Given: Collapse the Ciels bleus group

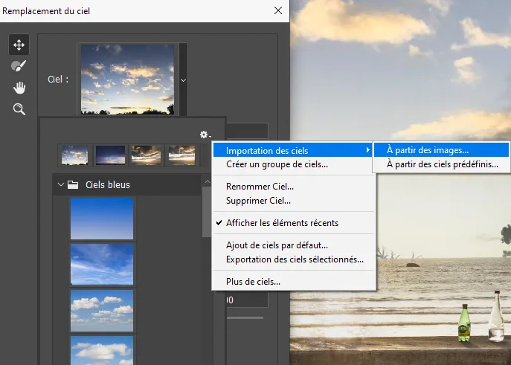Looking at the screenshot, I should [x=60, y=184].
